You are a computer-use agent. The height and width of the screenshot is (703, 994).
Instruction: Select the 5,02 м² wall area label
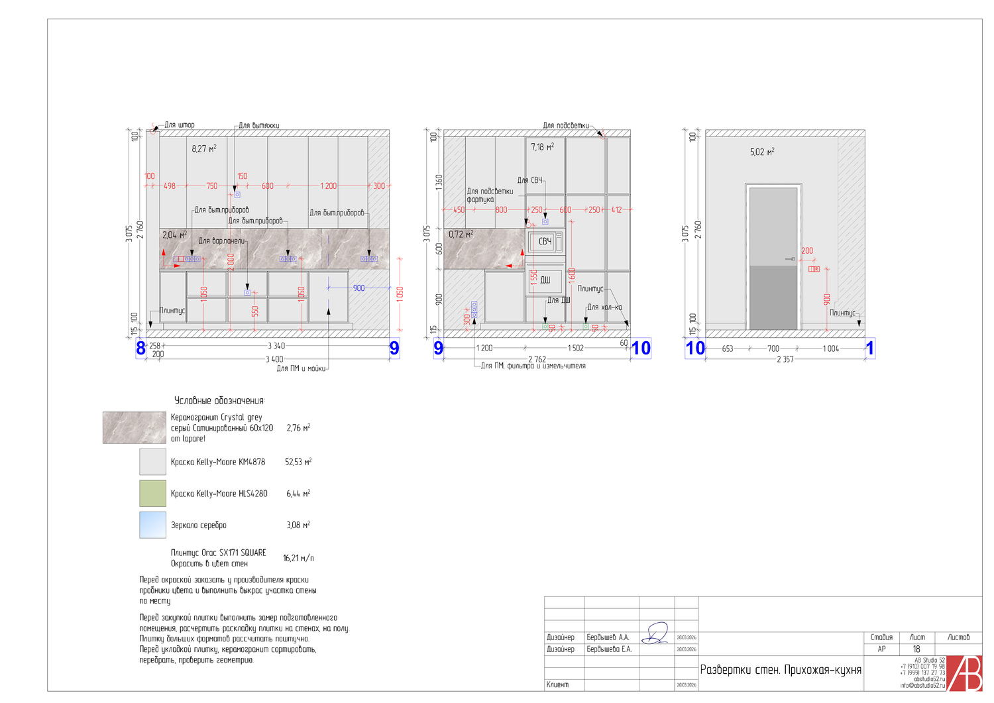pyautogui.click(x=761, y=152)
